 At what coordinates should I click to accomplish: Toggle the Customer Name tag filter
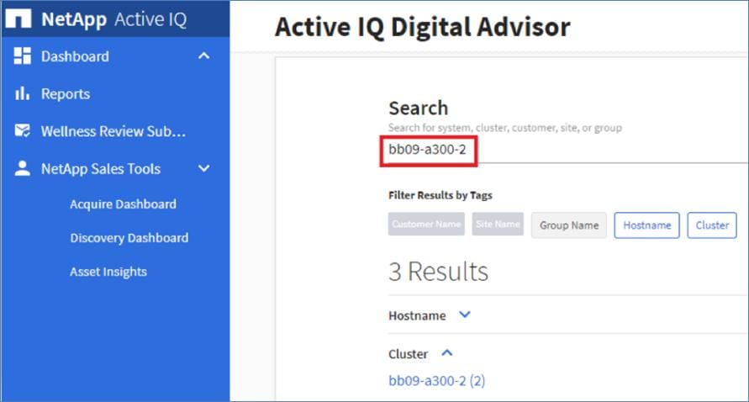(x=426, y=225)
